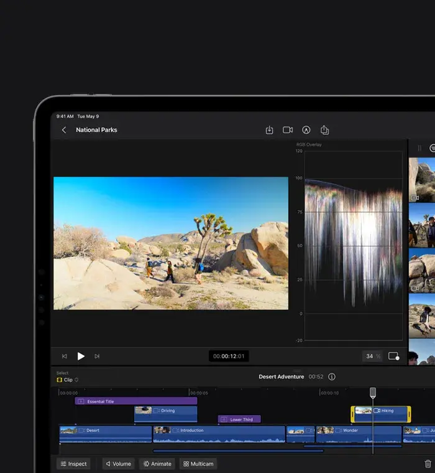
Task: Select the Essential Title clip
Action: (x=136, y=401)
